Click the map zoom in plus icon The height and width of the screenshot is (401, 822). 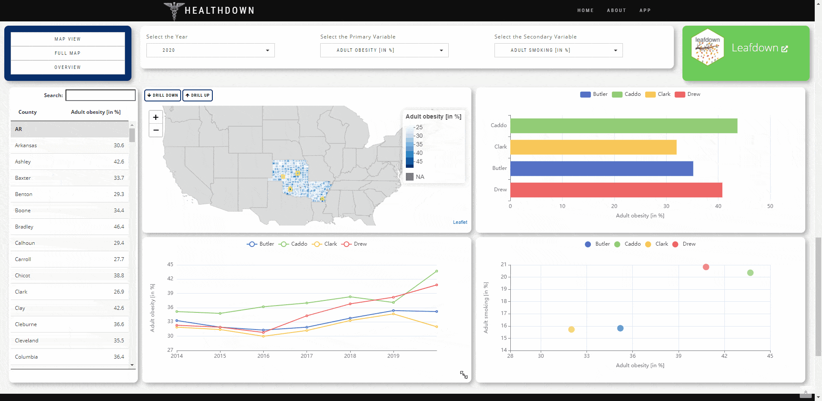point(156,117)
